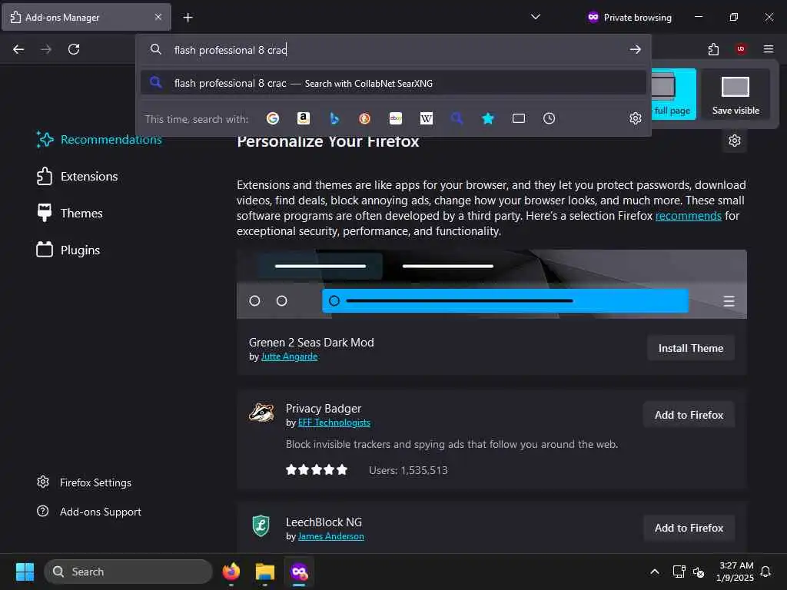Screen dimensions: 787x590
Task: Reload the current page
Action: coord(74,49)
